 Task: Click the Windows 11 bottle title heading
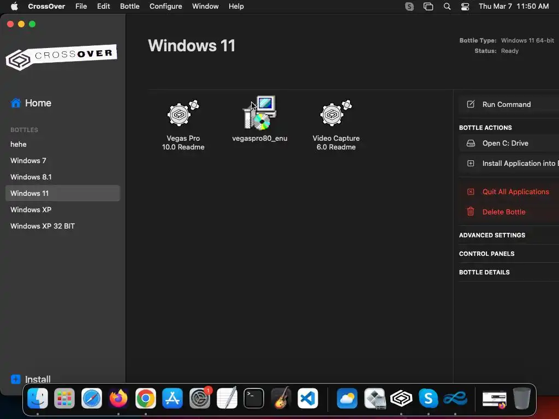coord(192,46)
